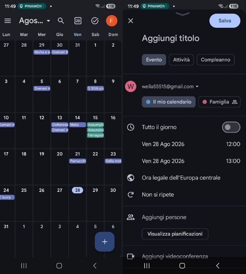The width and height of the screenshot is (246, 274).
Task: Tap the people icon beside Aggiungi persone
Action: pyautogui.click(x=131, y=217)
